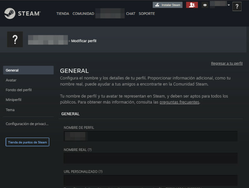Select the General sidebar tab
This screenshot has width=249, height=188.
click(x=28, y=70)
